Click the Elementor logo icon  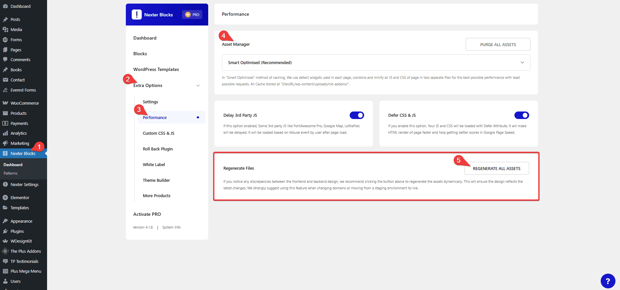pyautogui.click(x=5, y=198)
